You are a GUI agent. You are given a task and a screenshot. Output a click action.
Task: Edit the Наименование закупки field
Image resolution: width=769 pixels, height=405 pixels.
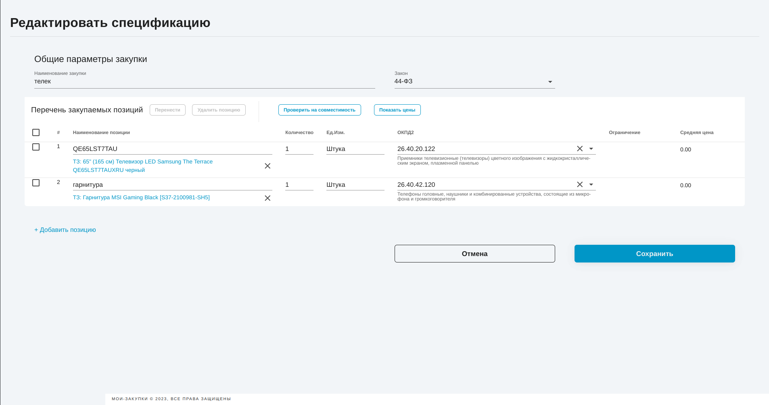click(204, 82)
